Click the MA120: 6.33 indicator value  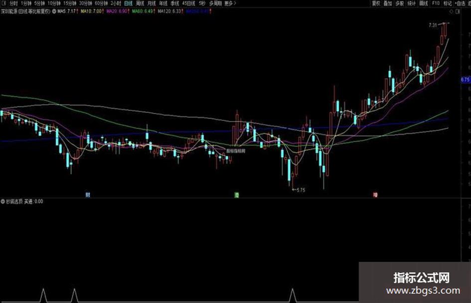pyautogui.click(x=170, y=11)
